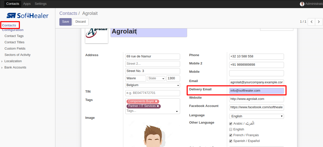Toggle Spanish / Español checkbox
The height and width of the screenshot is (147, 323).
click(x=231, y=141)
